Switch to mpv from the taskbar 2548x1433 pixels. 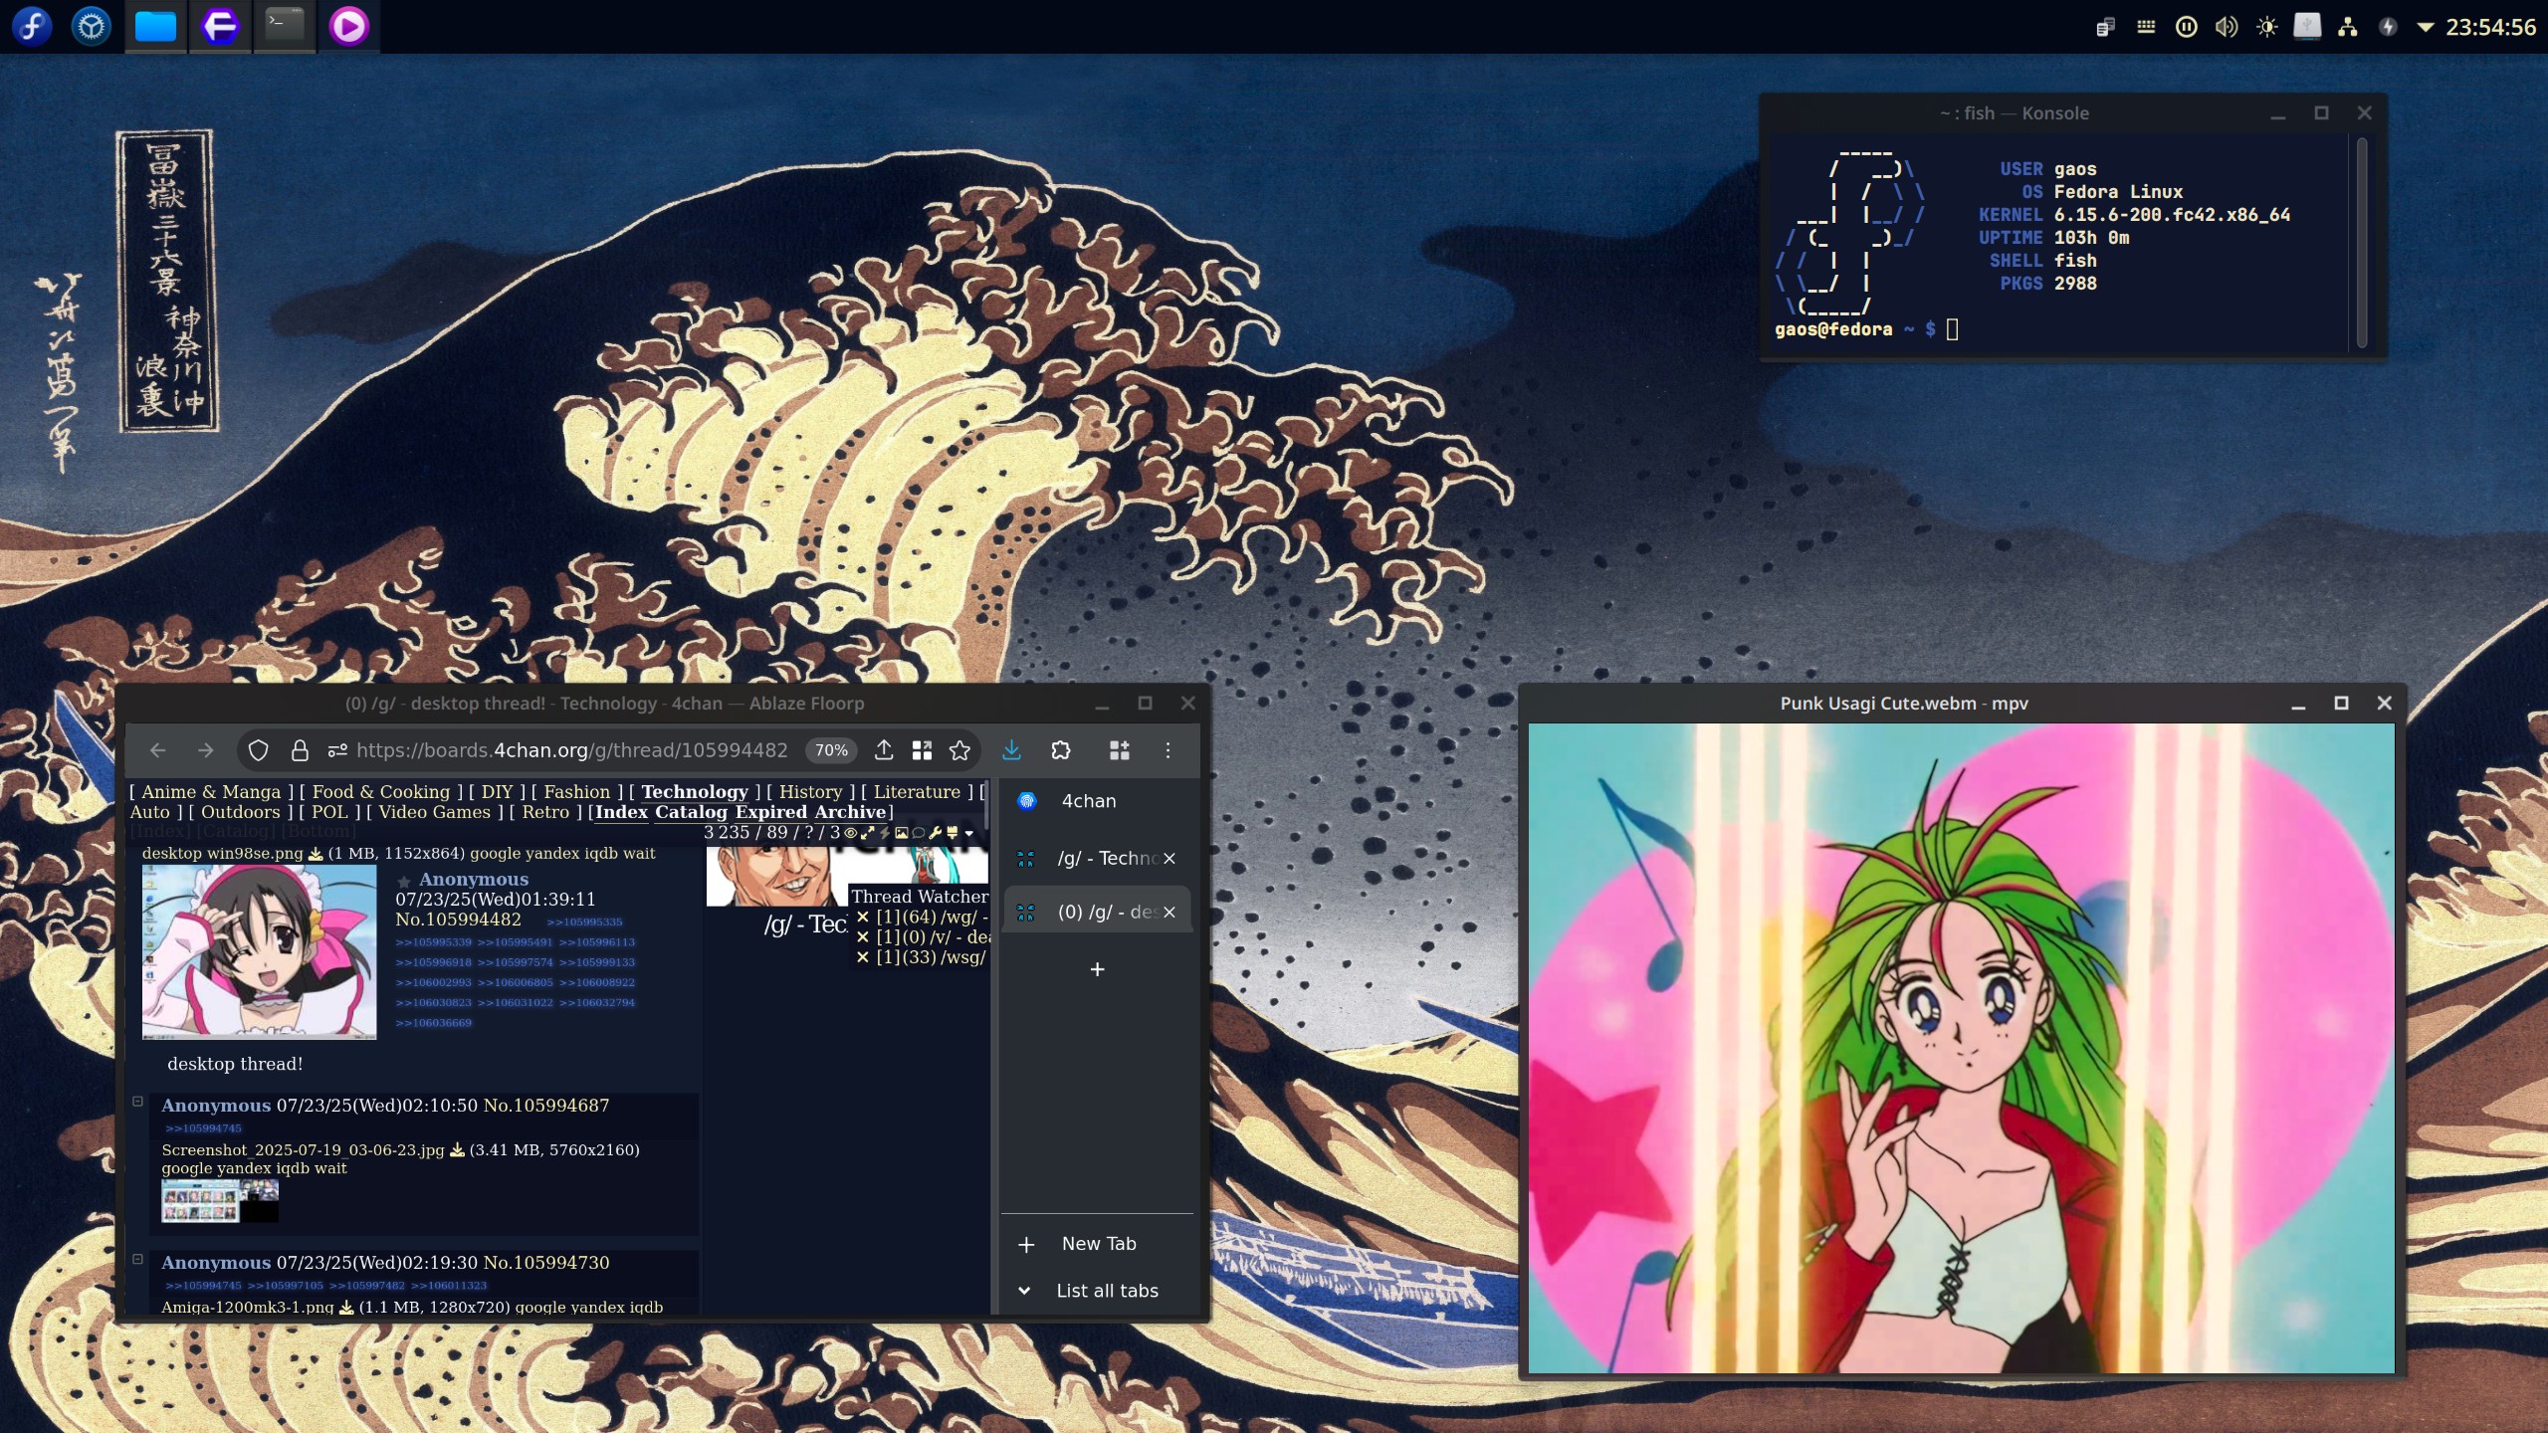click(x=348, y=26)
